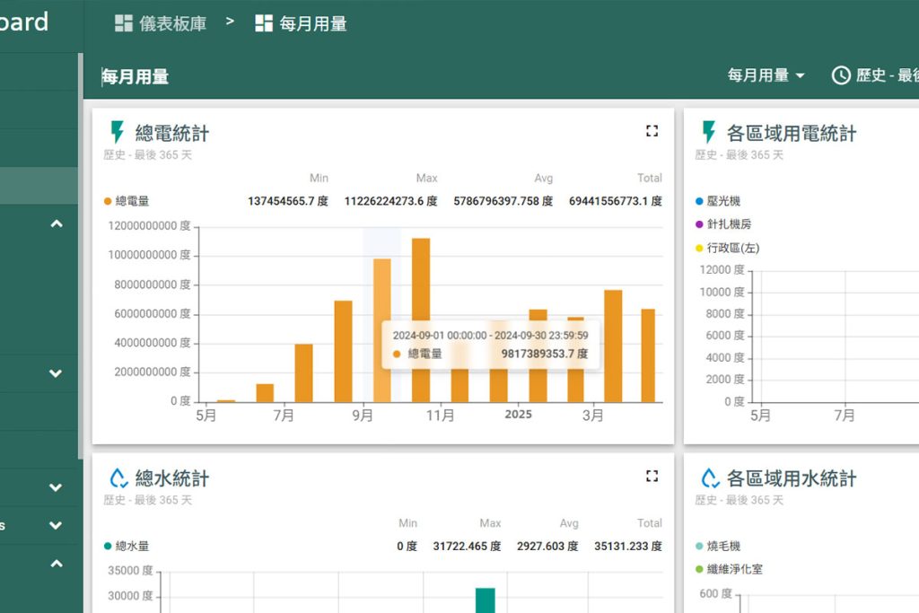Image resolution: width=919 pixels, height=613 pixels.
Task: Expand the sidebar section with down chevron
Action: pos(57,373)
